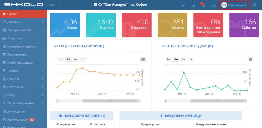Click Отсъствия chart navigator scrollbar handle

[x=217, y=101]
